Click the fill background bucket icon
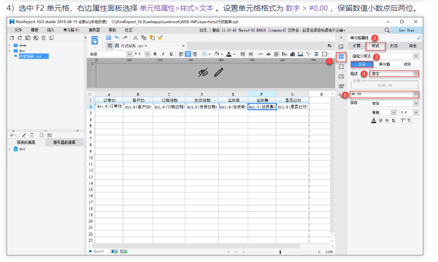438x262 pixels. point(217,54)
